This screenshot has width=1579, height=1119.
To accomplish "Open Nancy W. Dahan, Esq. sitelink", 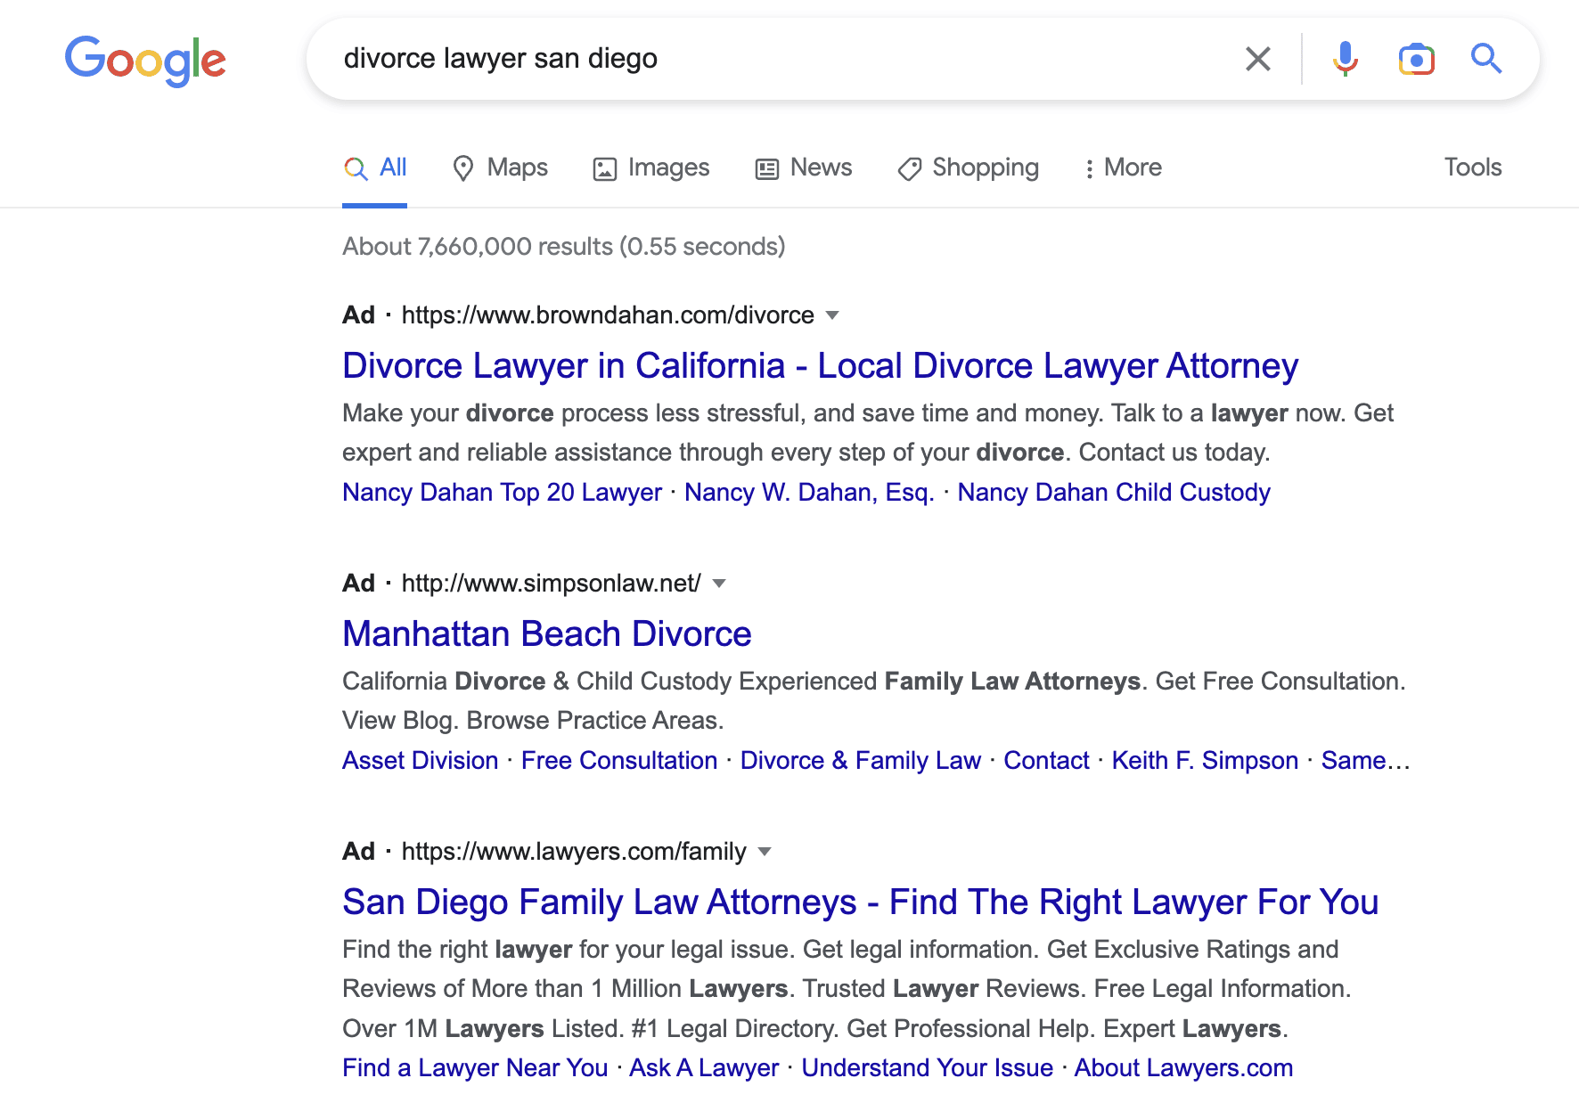I will (809, 493).
